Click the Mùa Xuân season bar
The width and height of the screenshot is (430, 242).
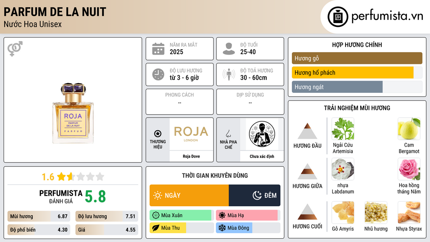(181, 216)
